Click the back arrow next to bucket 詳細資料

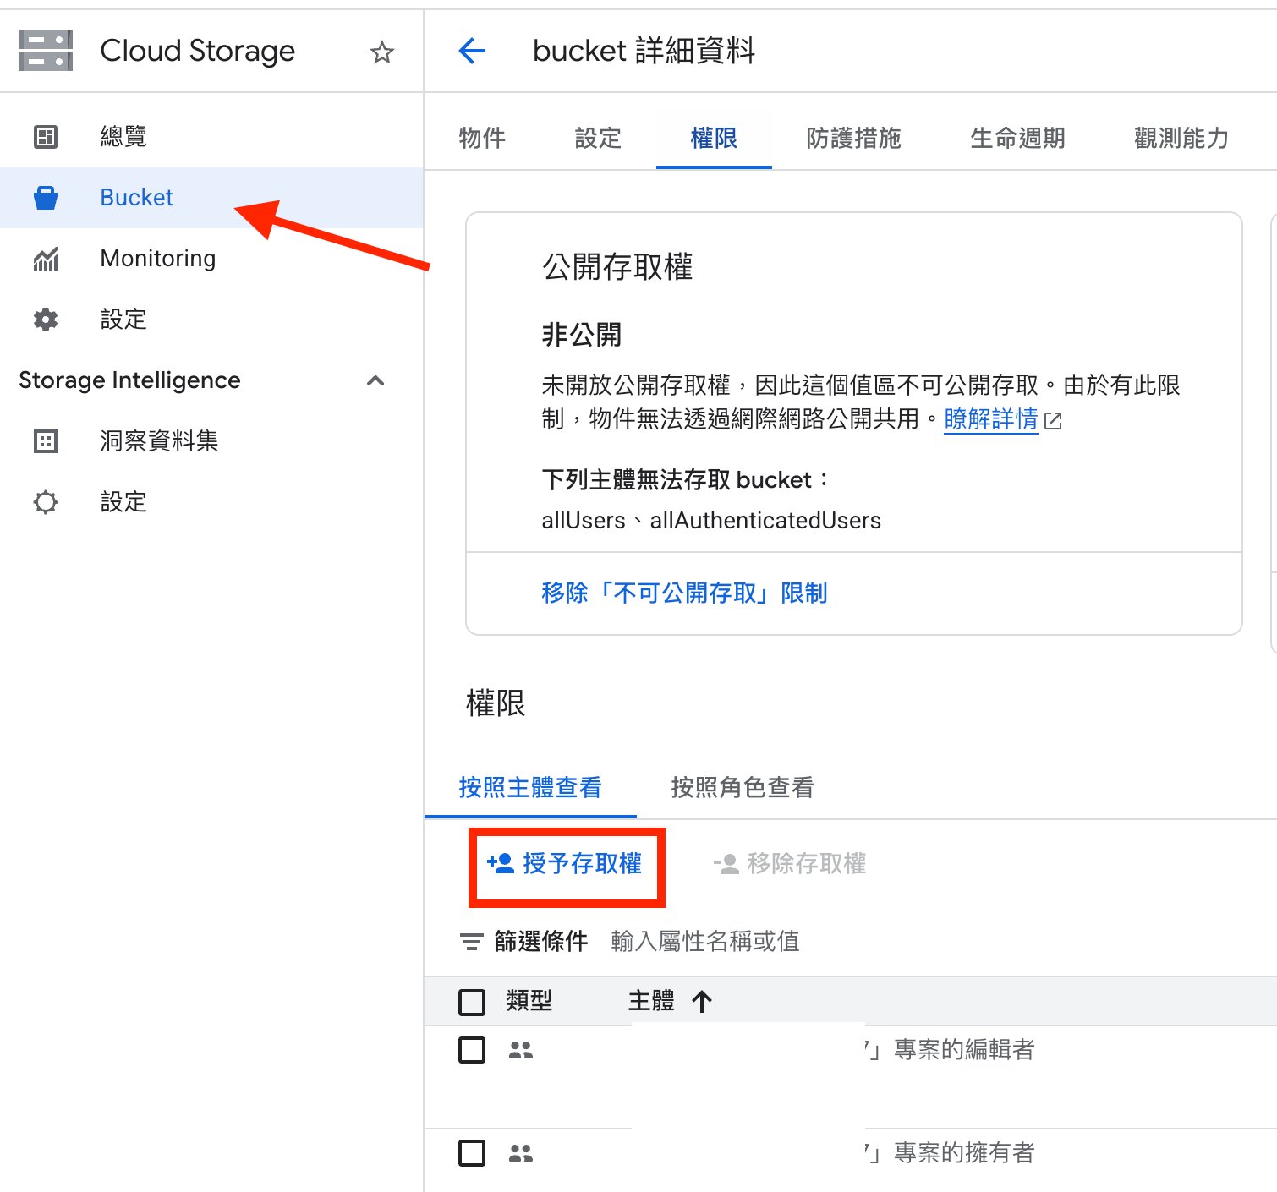coord(472,51)
